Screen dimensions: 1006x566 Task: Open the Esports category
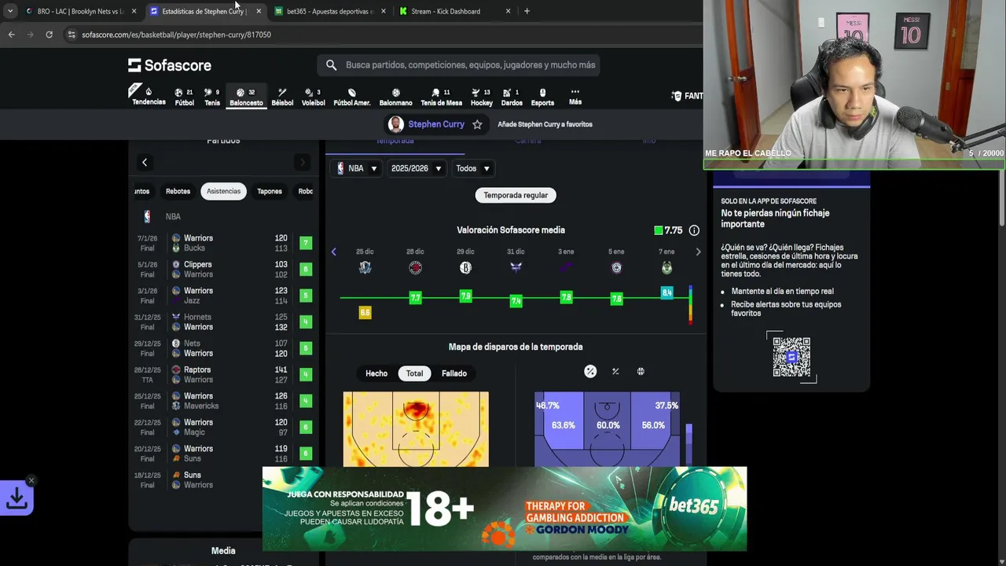pyautogui.click(x=542, y=97)
